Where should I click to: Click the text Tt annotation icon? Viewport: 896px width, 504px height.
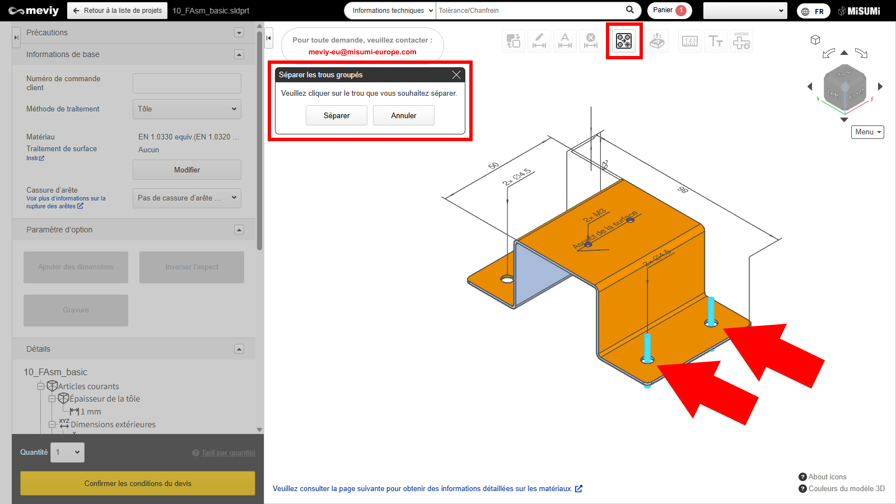716,41
